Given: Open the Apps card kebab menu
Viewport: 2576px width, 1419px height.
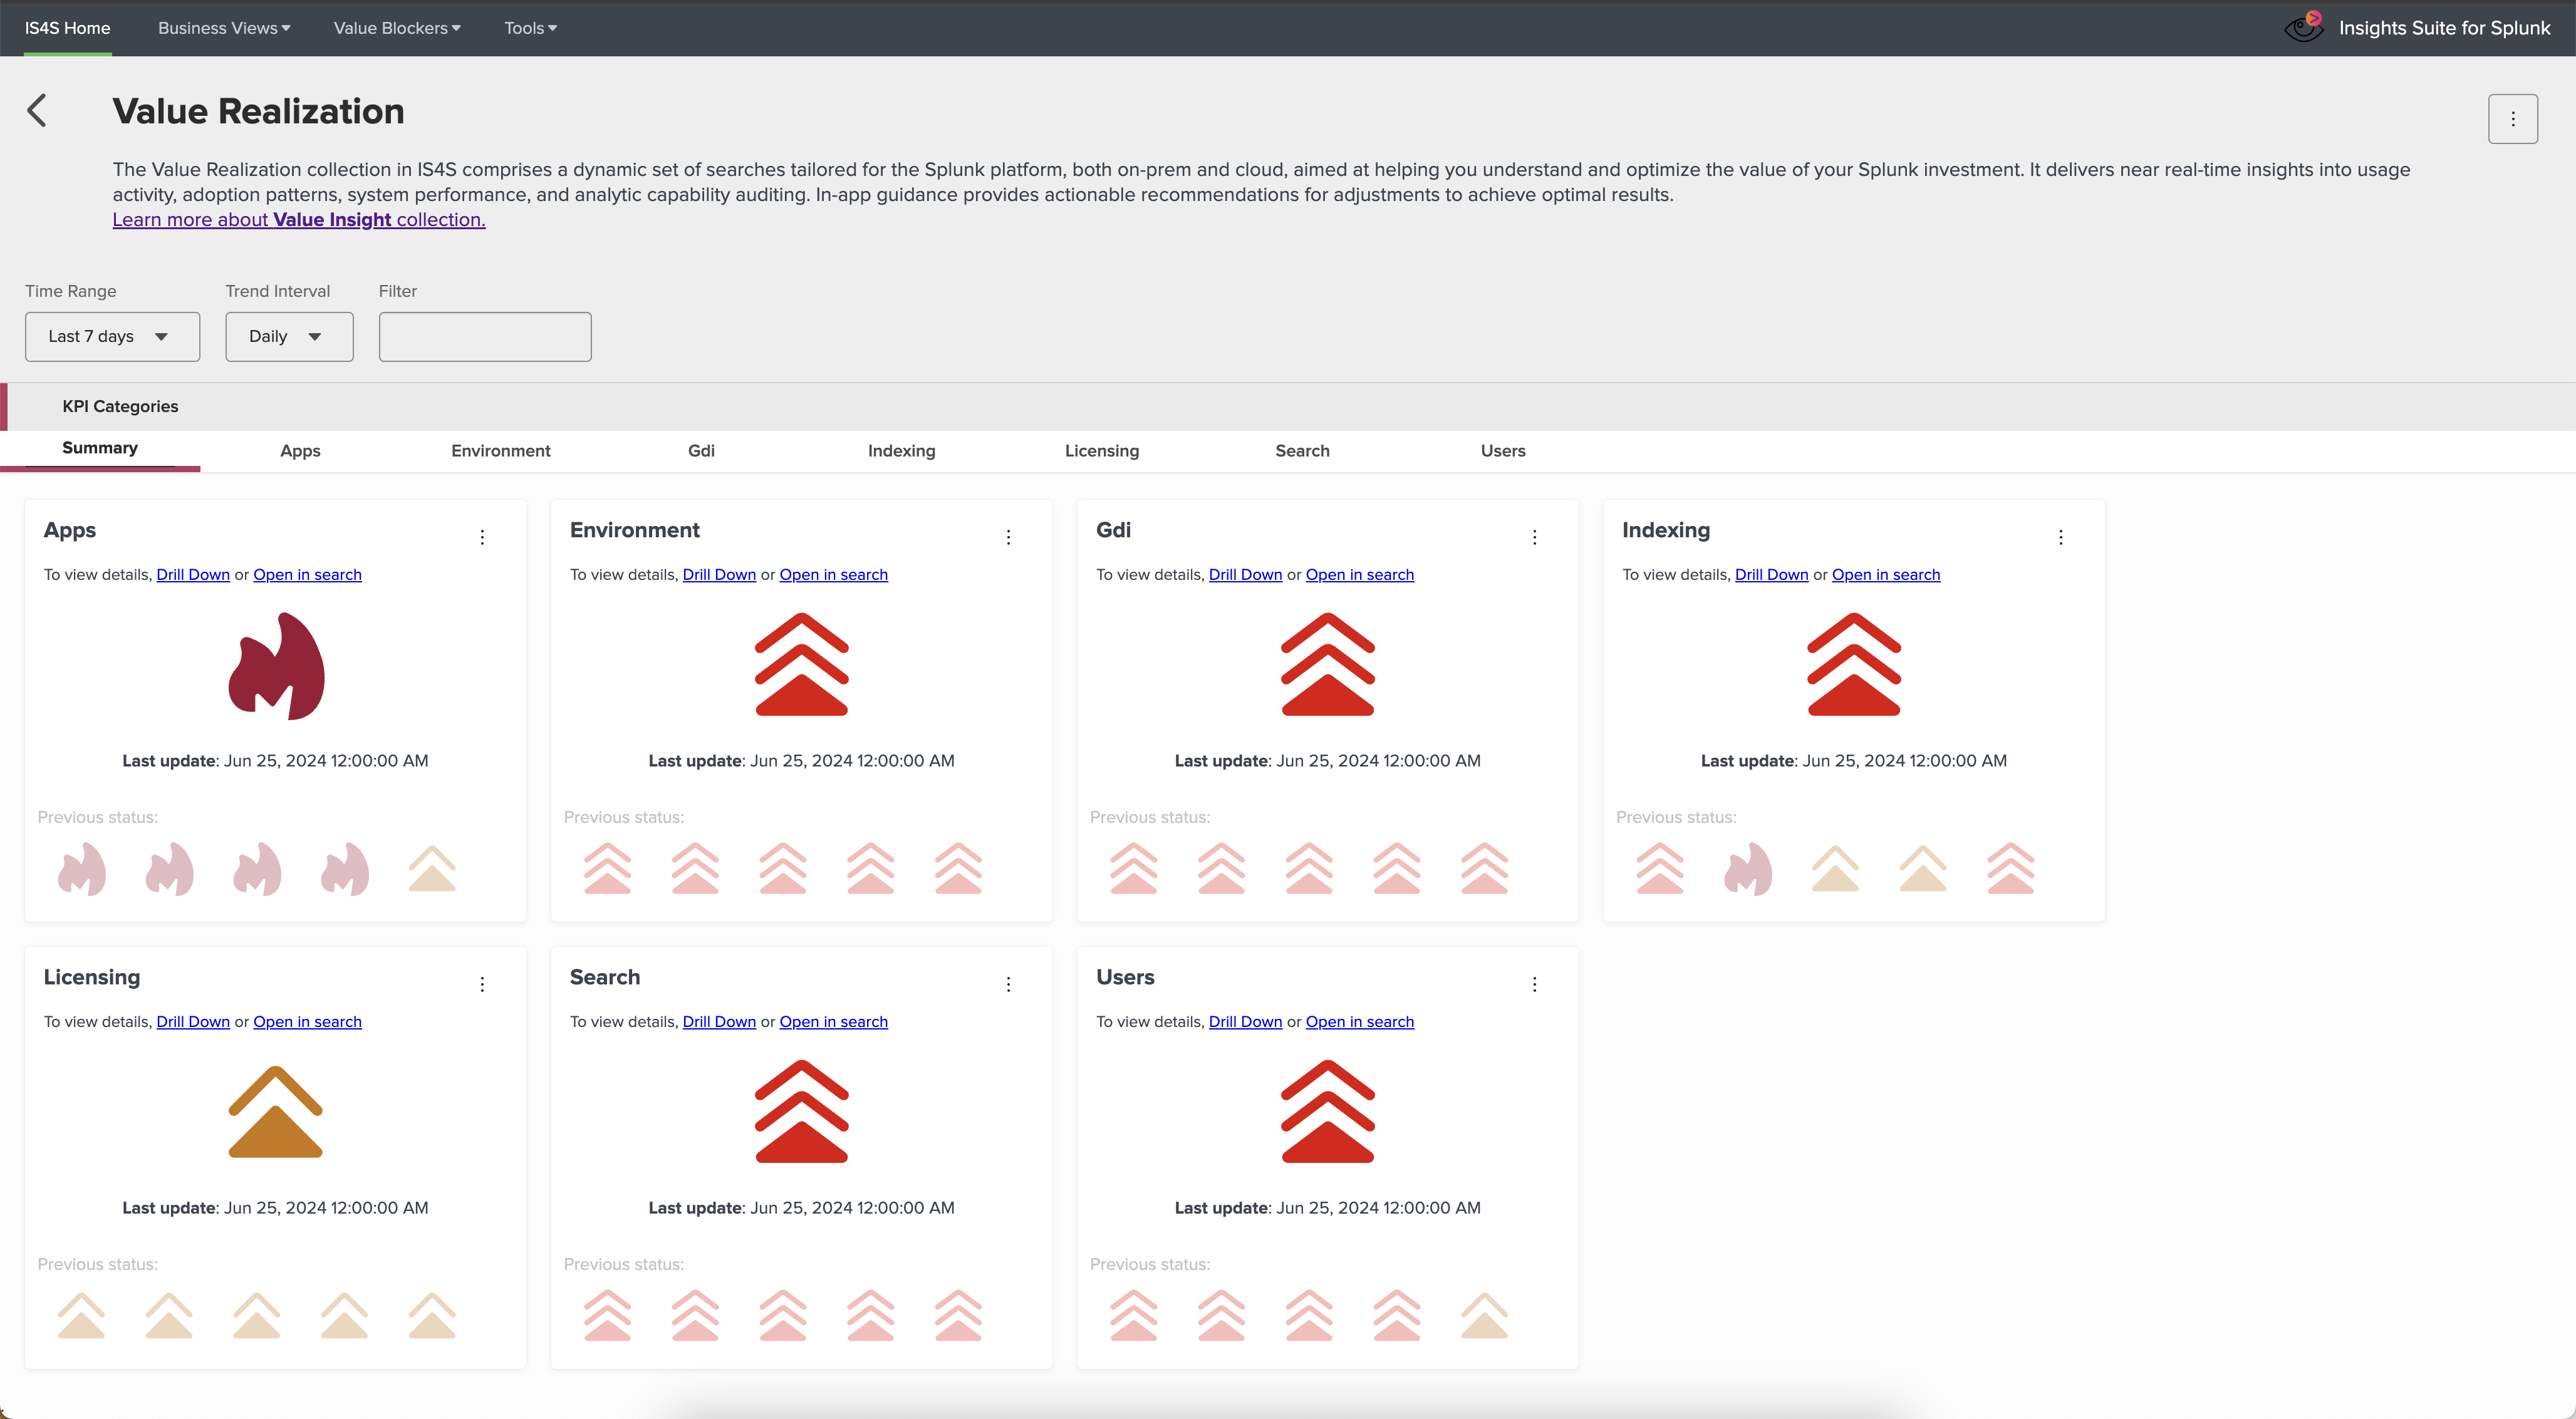Looking at the screenshot, I should click(x=482, y=538).
